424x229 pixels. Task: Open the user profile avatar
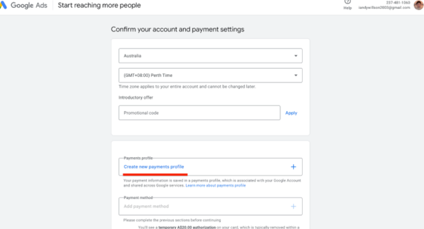418,5
